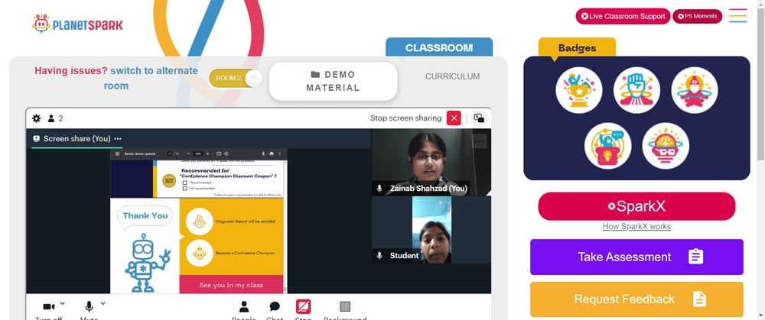Open the PlanetSpark logo home link

pyautogui.click(x=77, y=24)
